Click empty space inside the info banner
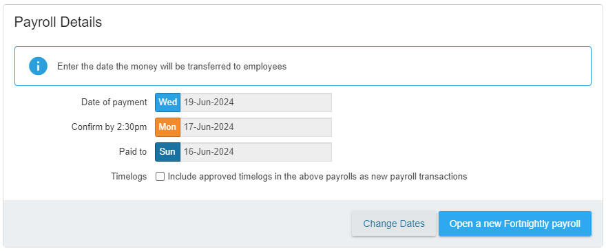Viewport: 606px width, 251px height. pyautogui.click(x=437, y=66)
